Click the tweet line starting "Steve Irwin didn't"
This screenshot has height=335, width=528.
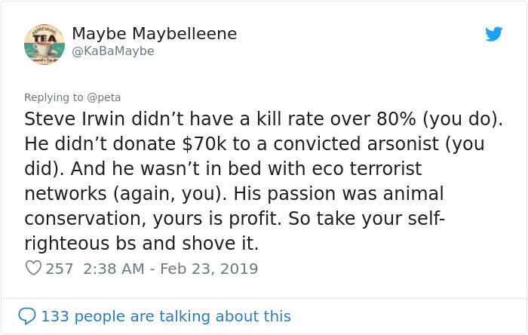(x=264, y=119)
